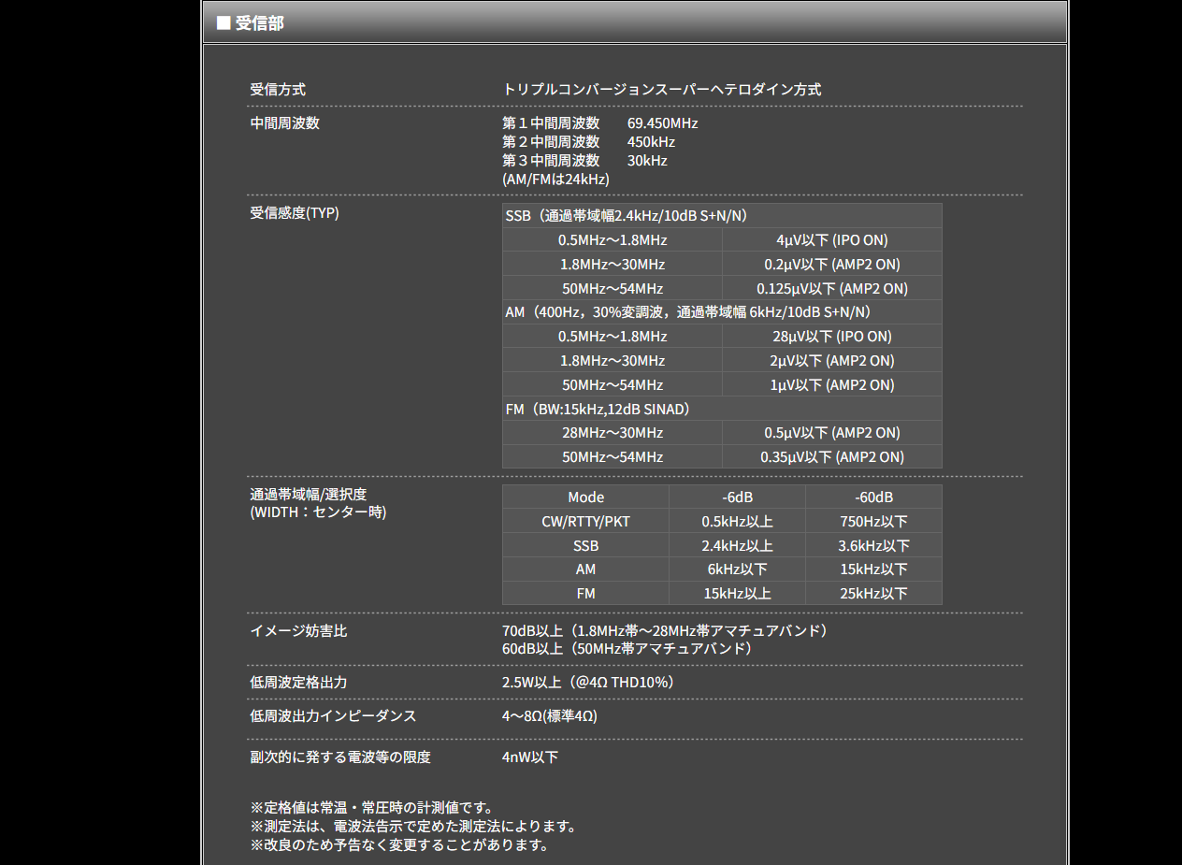Click the 2.5W以上 audio output value
Screen dimensions: 1182x865
(588, 683)
